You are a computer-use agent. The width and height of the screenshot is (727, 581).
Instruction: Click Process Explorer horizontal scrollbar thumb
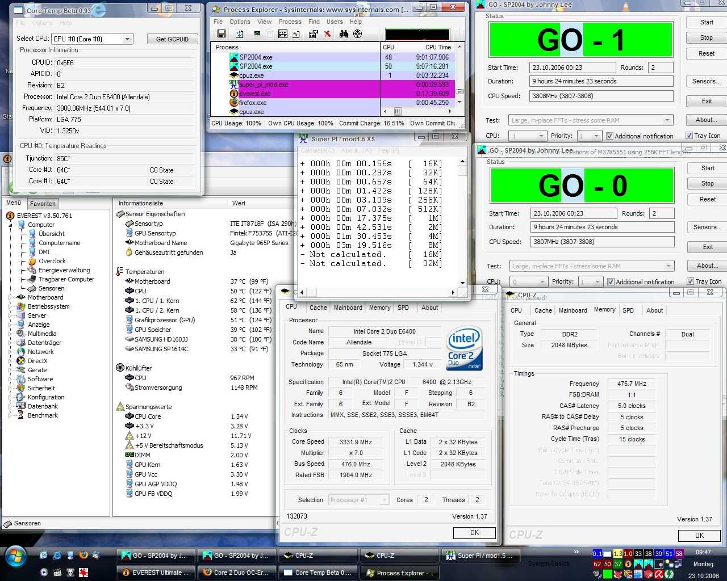pos(398,112)
